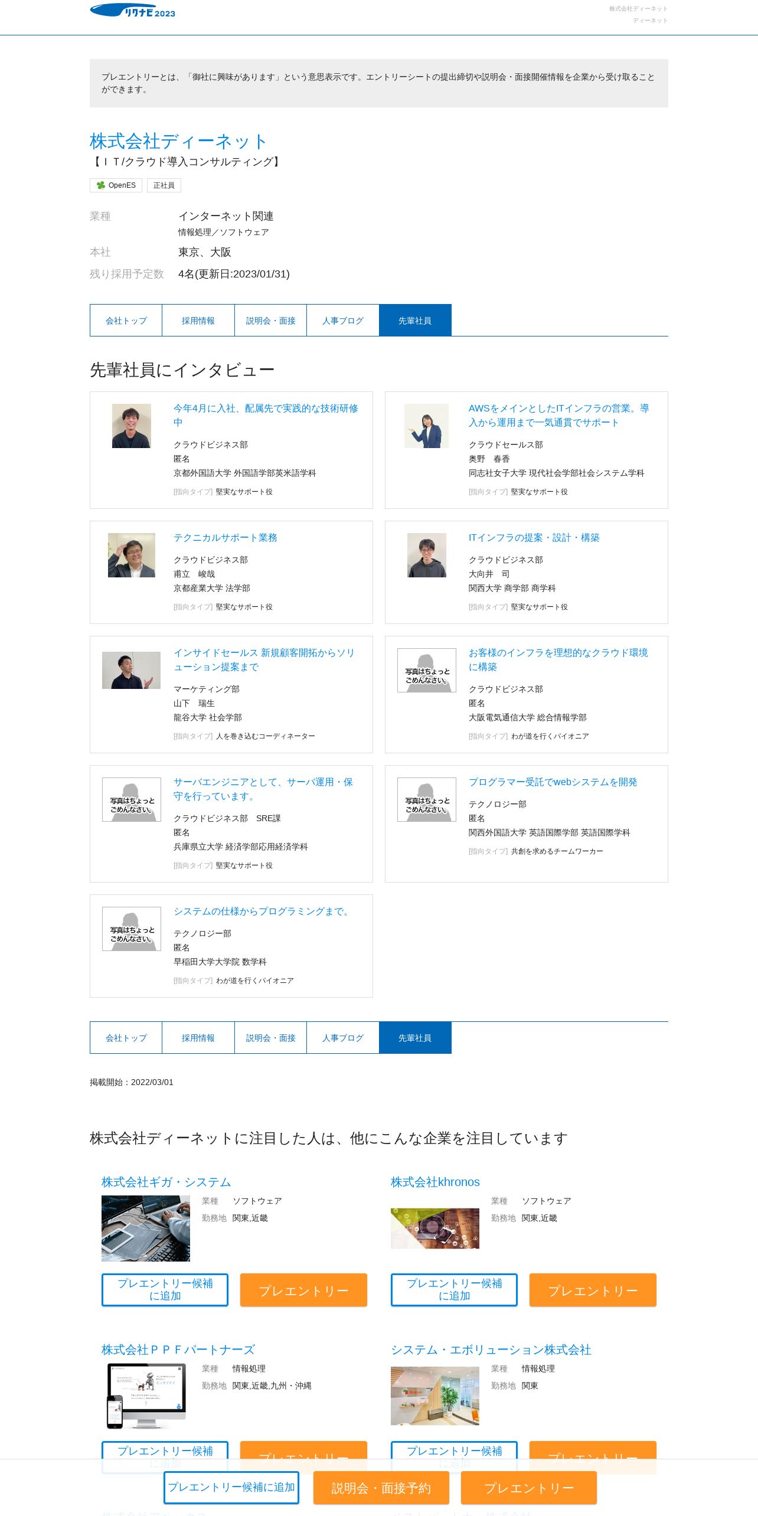The width and height of the screenshot is (758, 1516).
Task: Click placeholder photo for 早稲田大学院 employee
Action: (132, 929)
